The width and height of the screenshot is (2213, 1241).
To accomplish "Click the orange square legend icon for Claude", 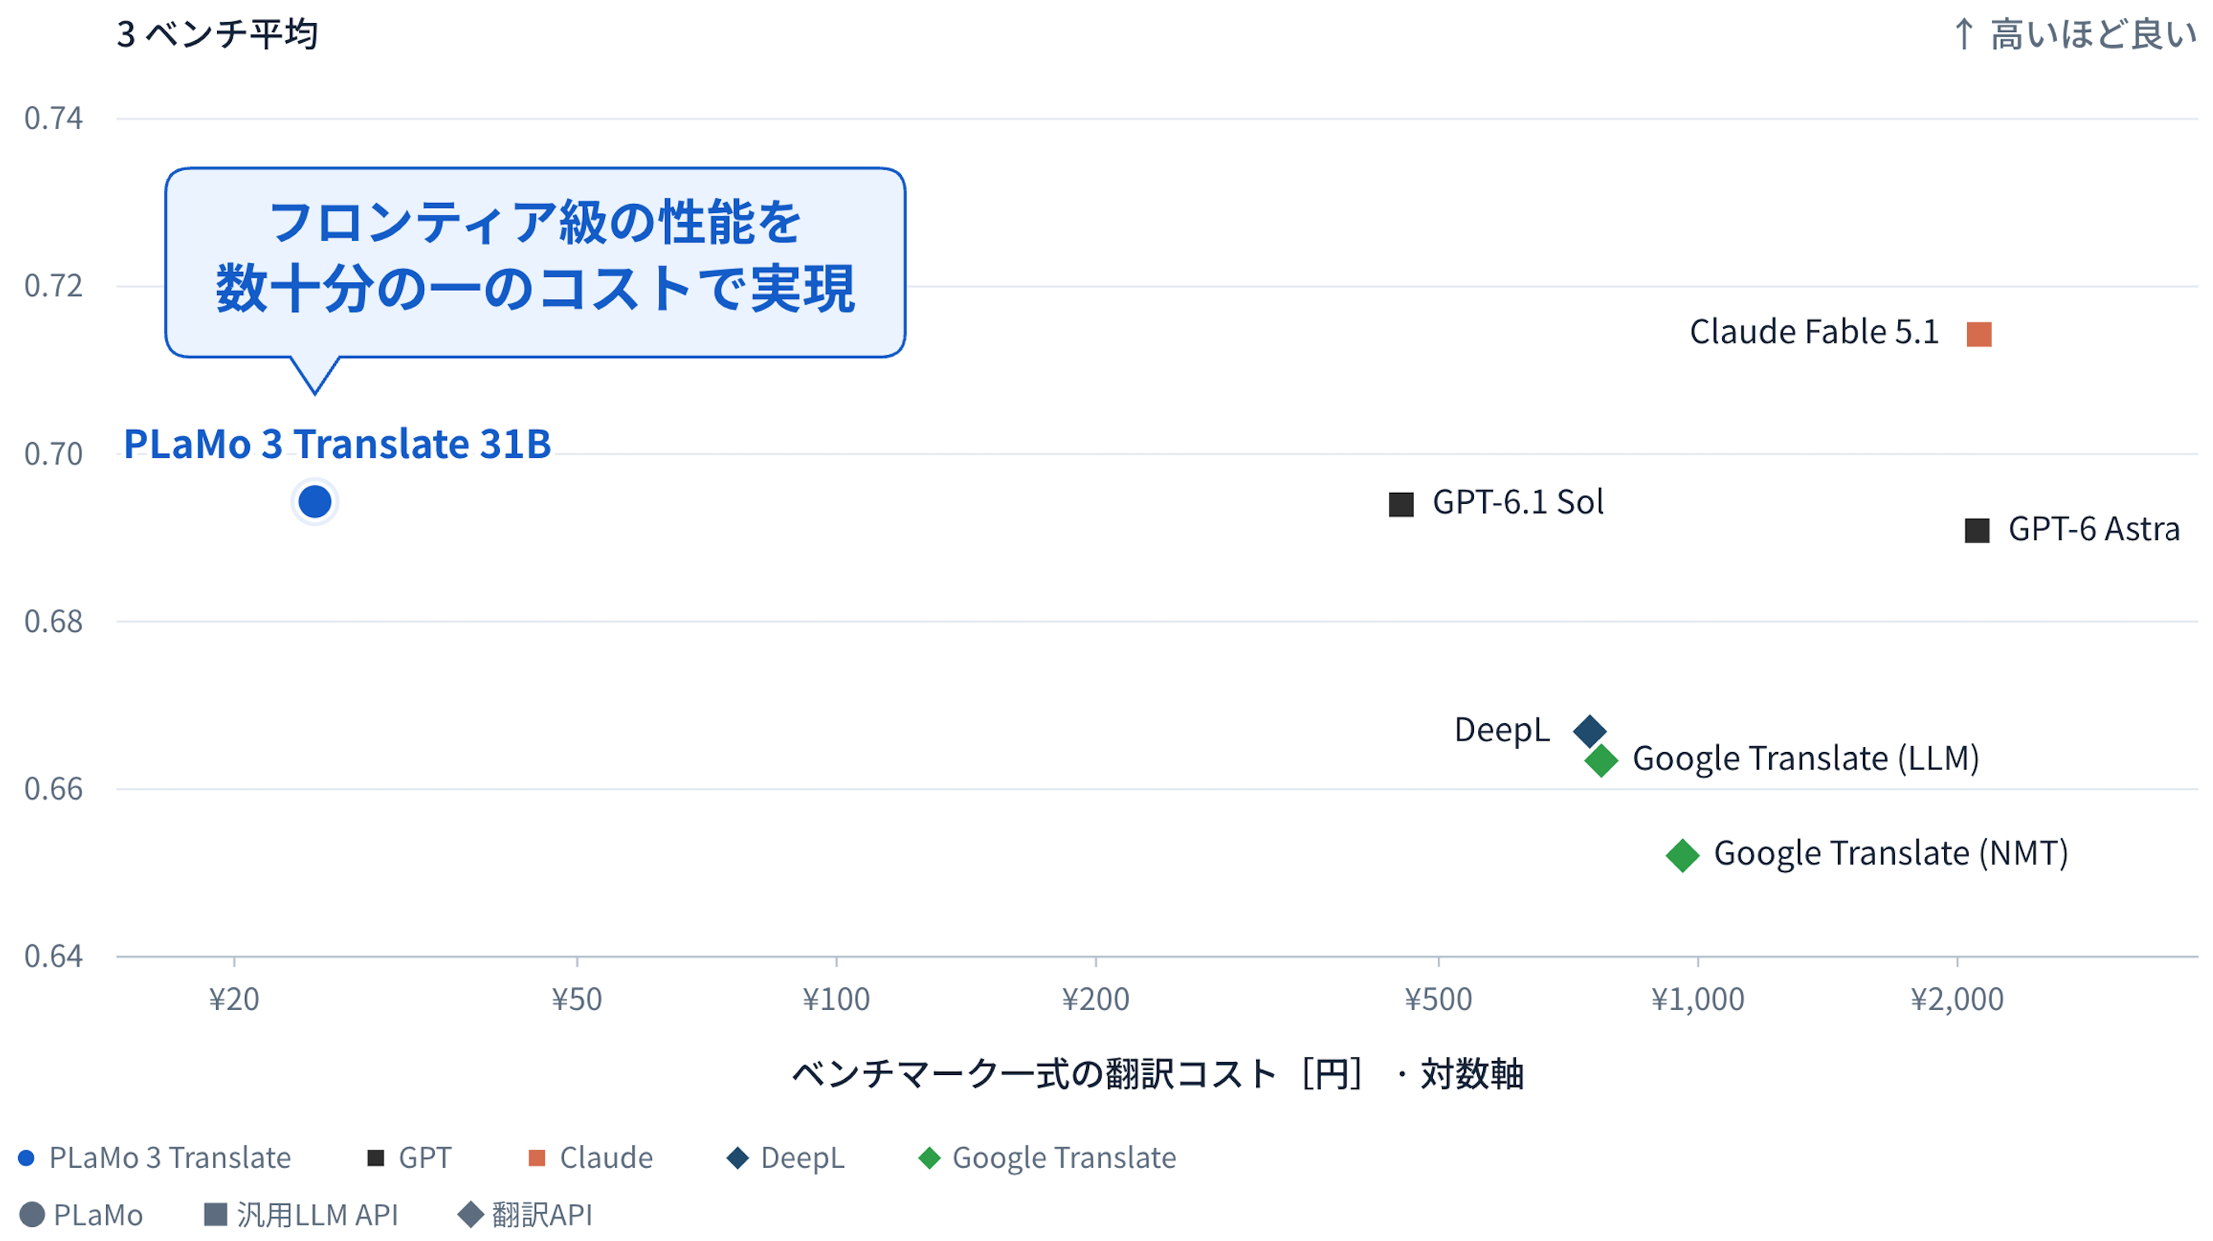I will tap(537, 1159).
